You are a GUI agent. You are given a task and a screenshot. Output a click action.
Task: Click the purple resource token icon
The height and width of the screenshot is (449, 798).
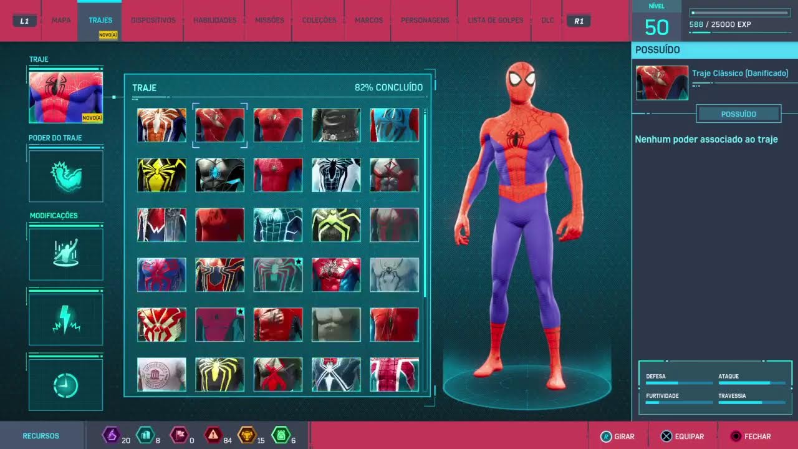tap(111, 434)
